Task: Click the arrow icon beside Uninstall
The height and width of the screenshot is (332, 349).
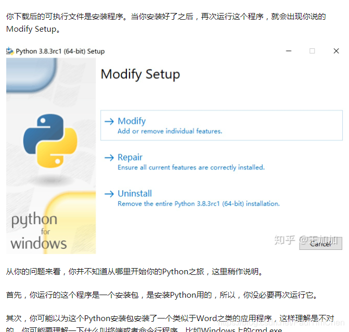Action: pos(109,194)
